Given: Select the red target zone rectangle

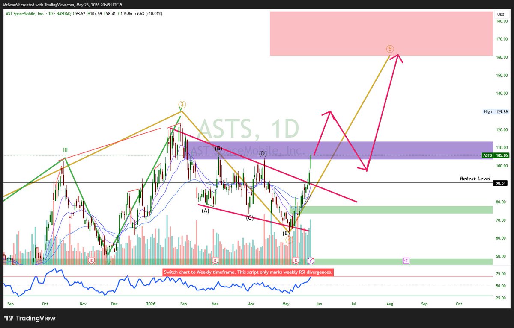Looking at the screenshot, I should (x=381, y=33).
